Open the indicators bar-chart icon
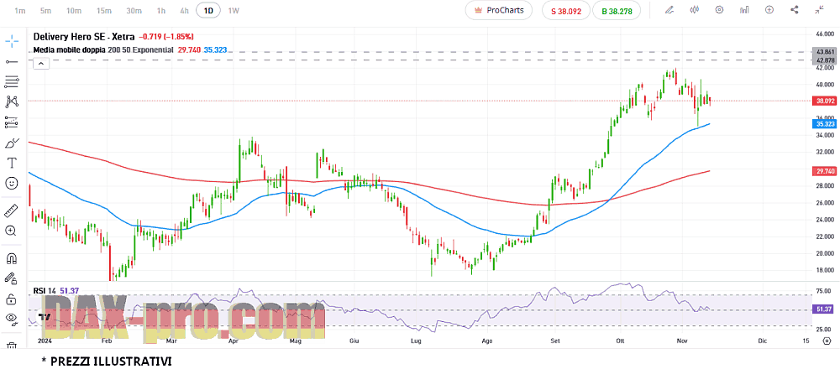The image size is (840, 369). (x=744, y=9)
